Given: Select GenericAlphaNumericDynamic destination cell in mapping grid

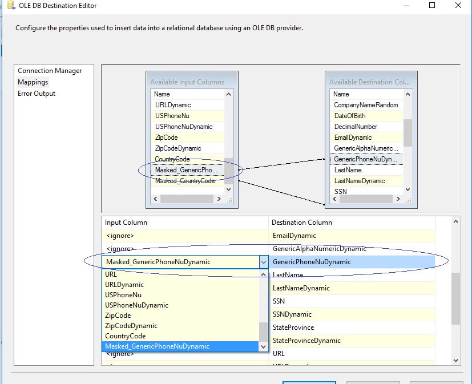Looking at the screenshot, I should [x=352, y=249].
